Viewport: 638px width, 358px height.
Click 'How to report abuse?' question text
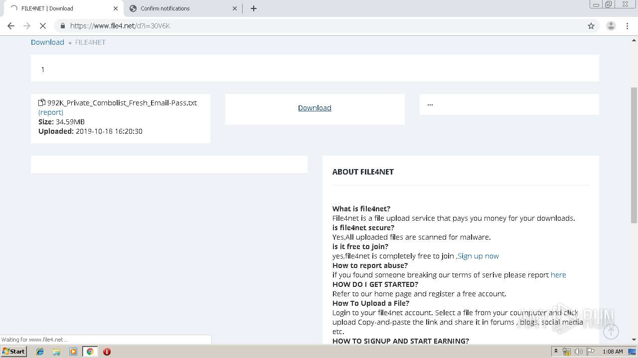coord(370,266)
